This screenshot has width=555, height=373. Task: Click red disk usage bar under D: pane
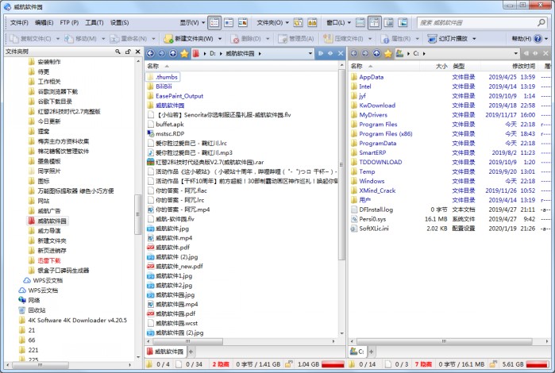[333, 364]
